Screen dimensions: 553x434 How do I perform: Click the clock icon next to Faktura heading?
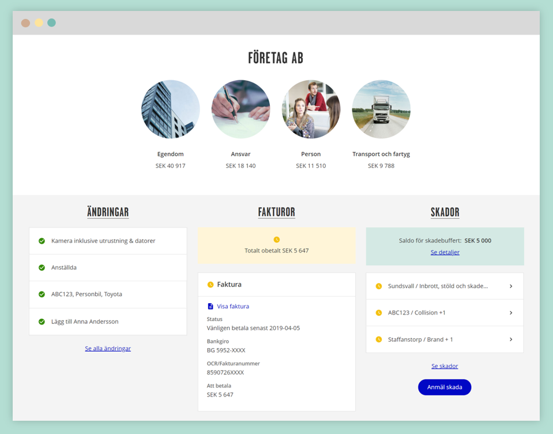[210, 285]
